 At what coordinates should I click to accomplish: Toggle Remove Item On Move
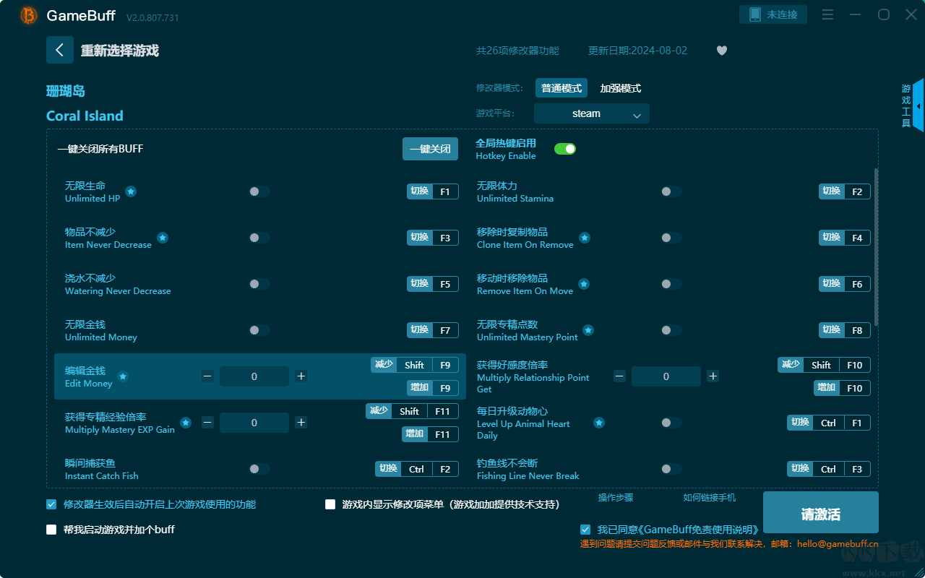coord(671,284)
